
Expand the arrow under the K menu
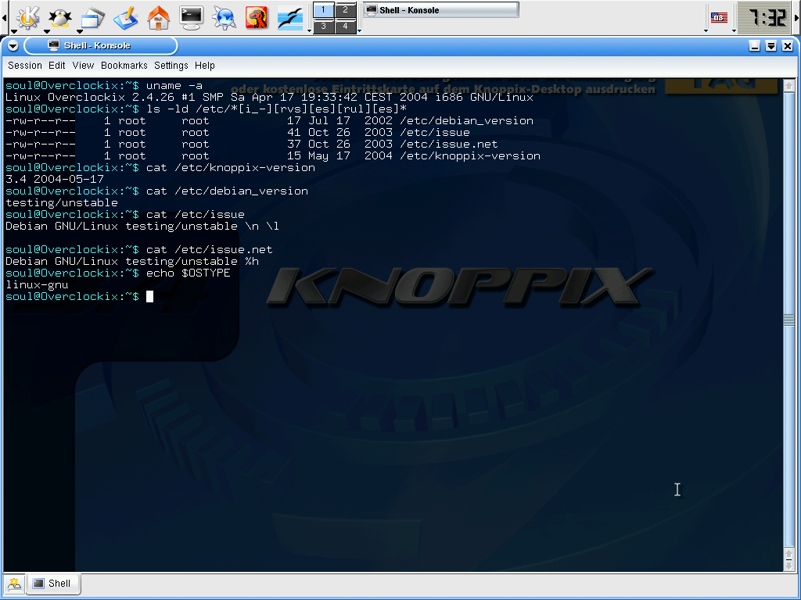[14, 31]
